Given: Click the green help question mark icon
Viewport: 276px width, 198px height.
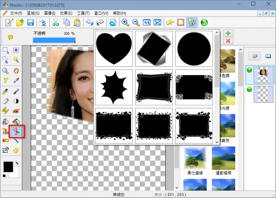Looking at the screenshot, I should tap(204, 22).
